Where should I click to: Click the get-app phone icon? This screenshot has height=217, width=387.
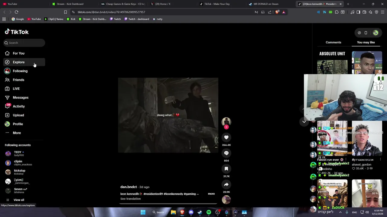coord(366,33)
